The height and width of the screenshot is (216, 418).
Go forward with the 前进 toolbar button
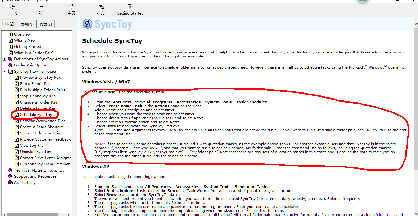42,10
